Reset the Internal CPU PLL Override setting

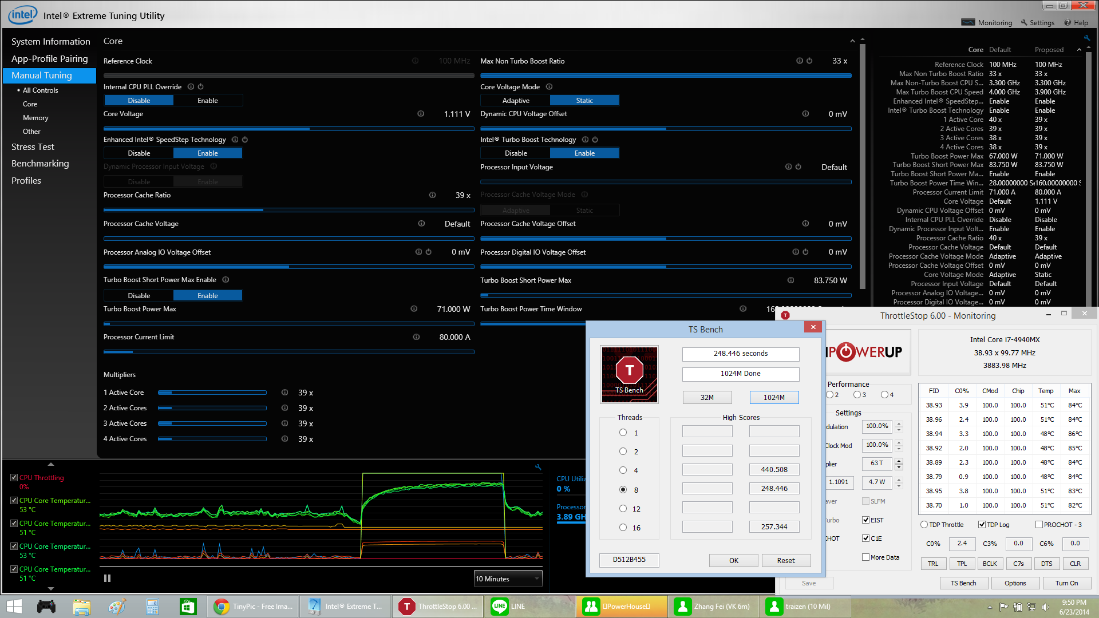point(200,87)
